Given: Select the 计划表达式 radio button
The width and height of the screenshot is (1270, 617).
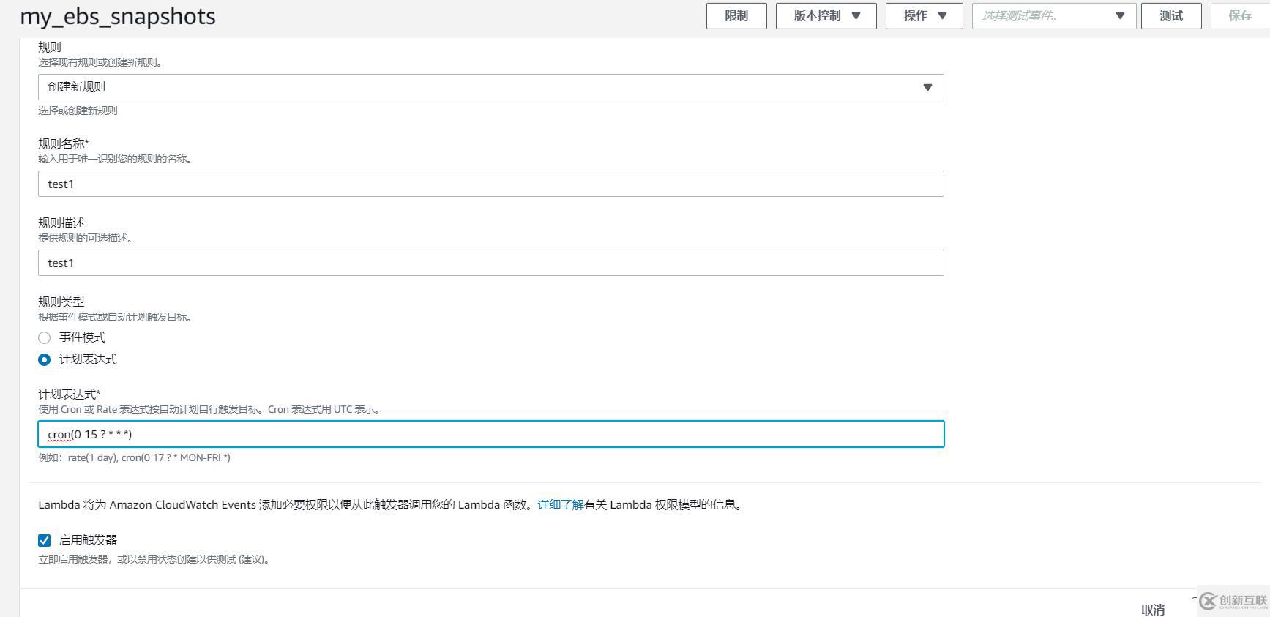Looking at the screenshot, I should click(x=45, y=359).
